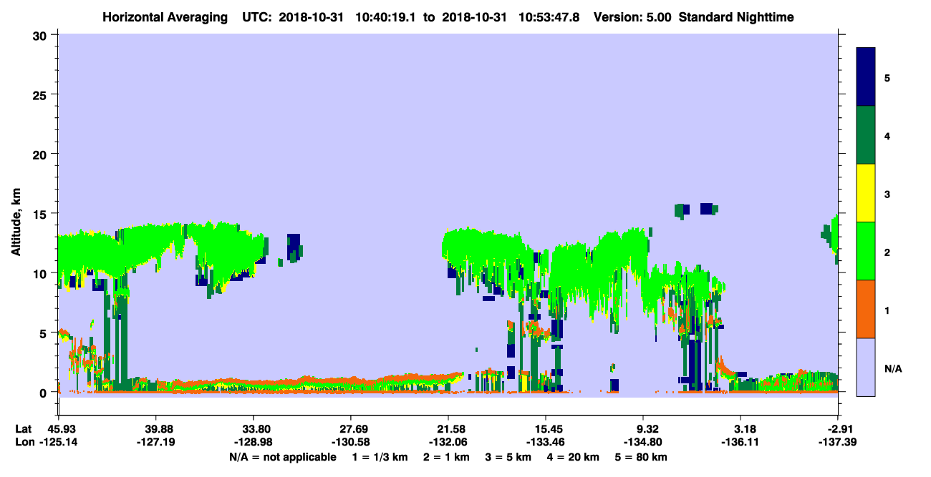Click the end time '10:53:47.8'
Screen dimensions: 931x477
point(551,16)
